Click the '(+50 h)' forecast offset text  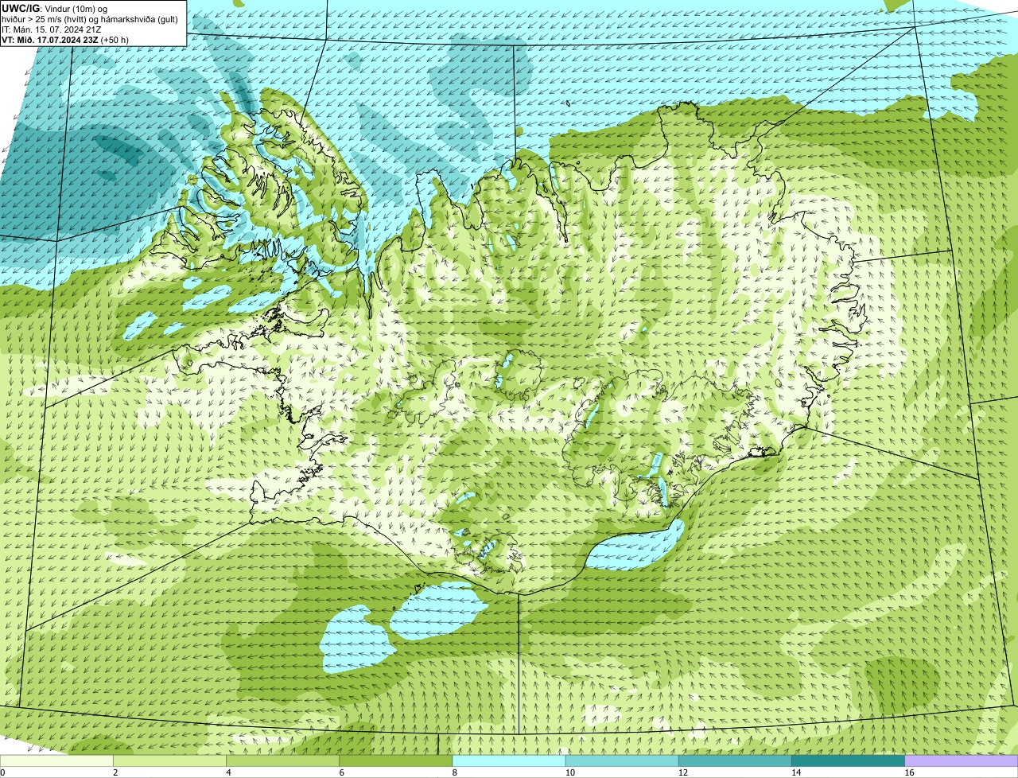click(115, 40)
